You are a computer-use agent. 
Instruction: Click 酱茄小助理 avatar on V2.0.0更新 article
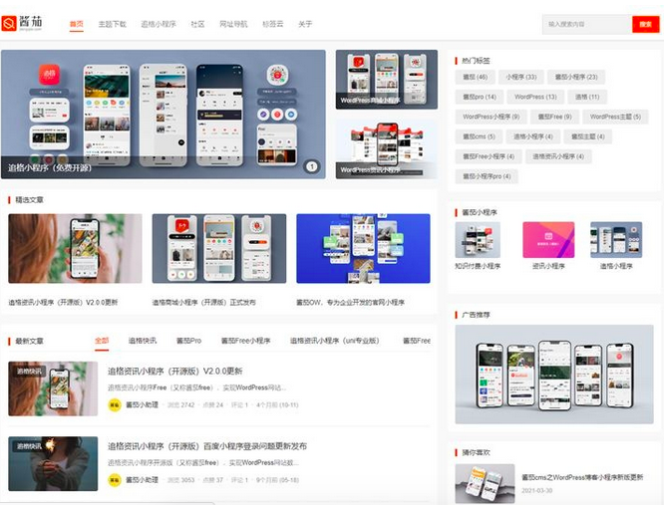[x=115, y=404]
